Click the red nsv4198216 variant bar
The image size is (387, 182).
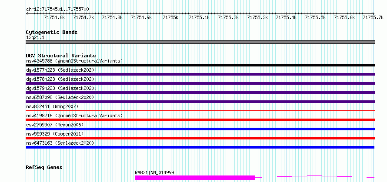(200, 120)
